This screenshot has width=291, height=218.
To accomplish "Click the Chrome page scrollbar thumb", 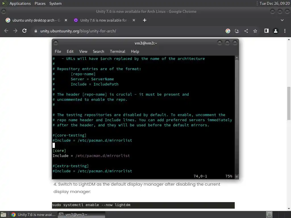I will [x=289, y=103].
